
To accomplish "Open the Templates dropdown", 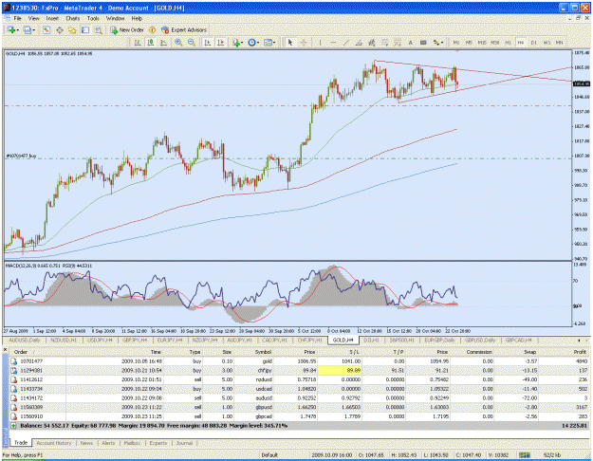I will click(269, 43).
